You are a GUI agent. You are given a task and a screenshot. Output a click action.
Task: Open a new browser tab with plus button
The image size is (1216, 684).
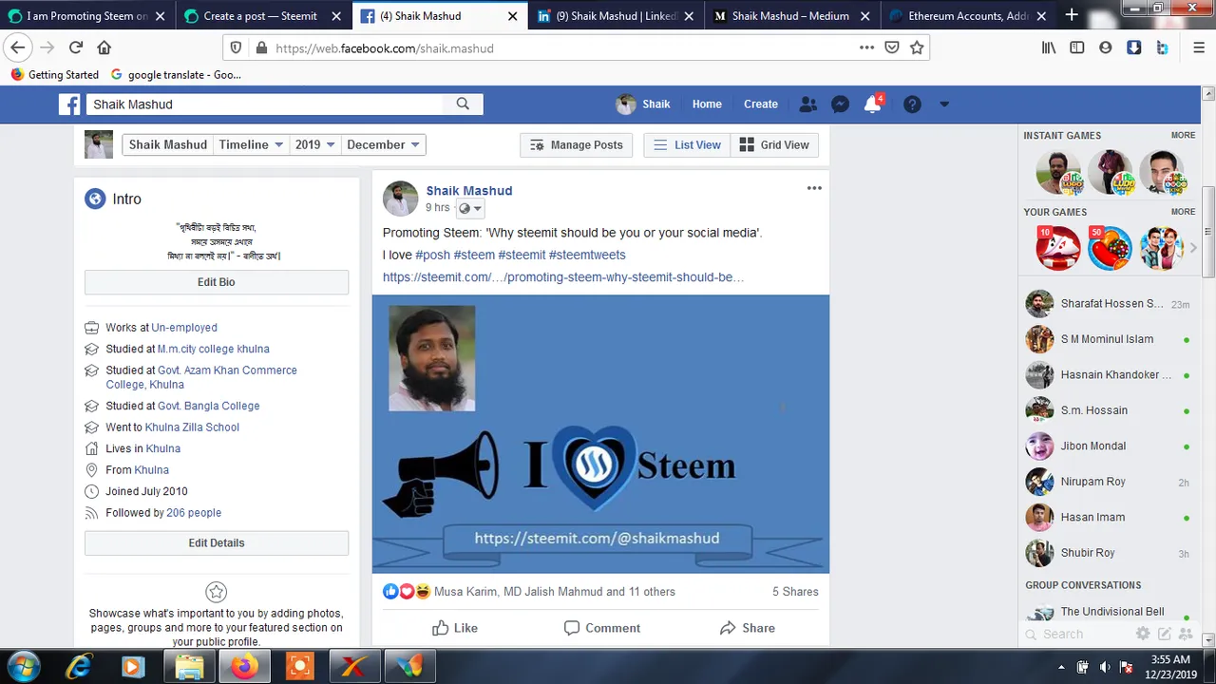(x=1072, y=15)
